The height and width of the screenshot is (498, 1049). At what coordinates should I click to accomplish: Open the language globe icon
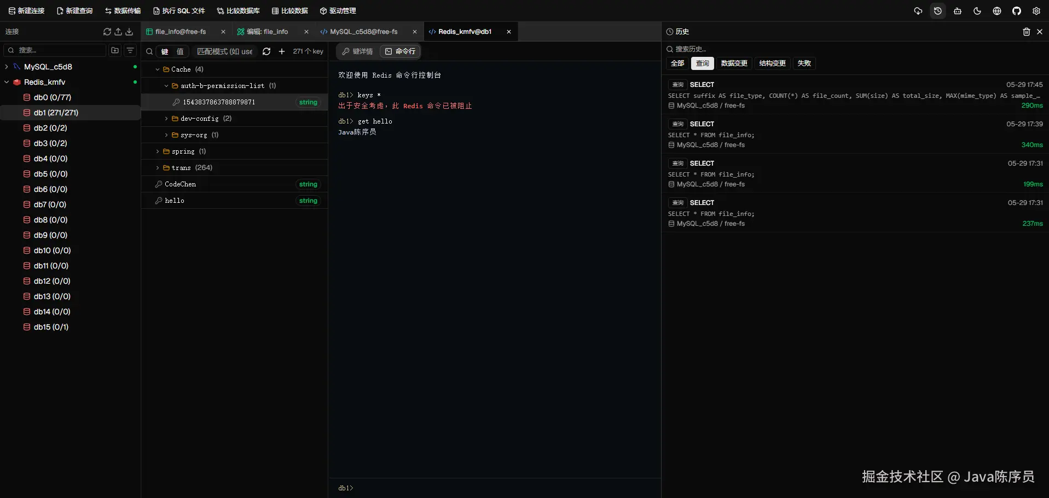tap(997, 11)
